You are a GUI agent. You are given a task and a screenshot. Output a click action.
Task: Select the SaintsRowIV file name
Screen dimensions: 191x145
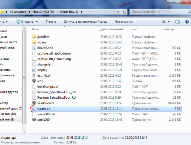46,103
